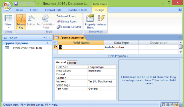Undo the last action
This screenshot has width=184, height=107.
21,4
